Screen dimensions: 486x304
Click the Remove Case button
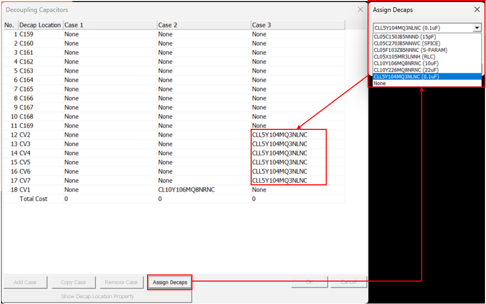click(x=121, y=282)
